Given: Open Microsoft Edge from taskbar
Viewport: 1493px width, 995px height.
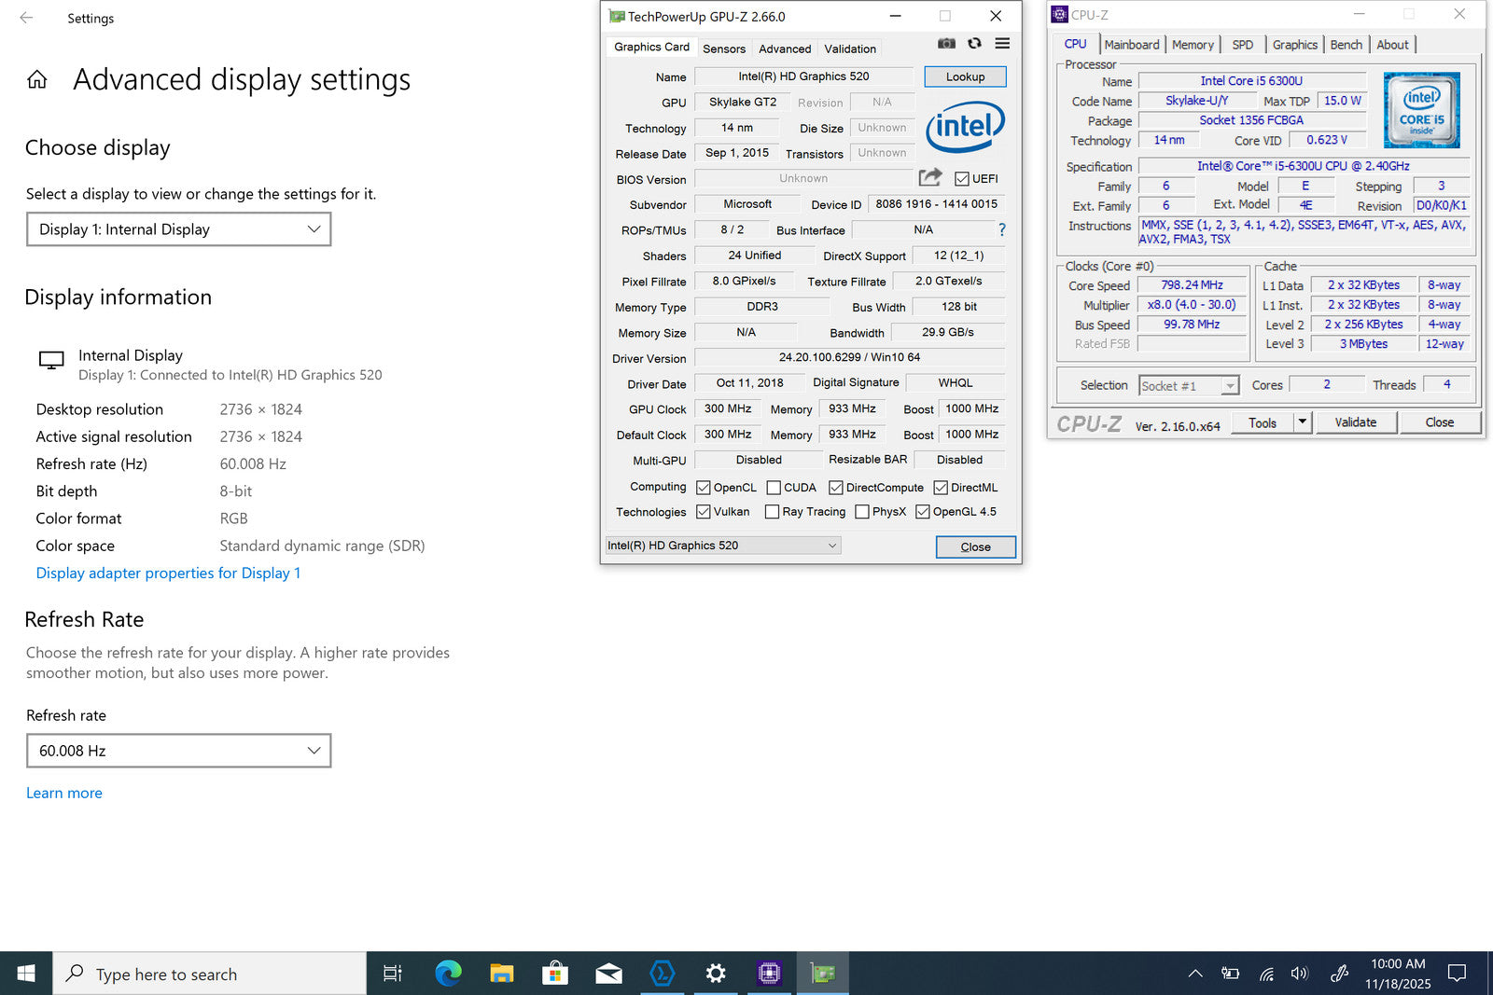Looking at the screenshot, I should 448,974.
